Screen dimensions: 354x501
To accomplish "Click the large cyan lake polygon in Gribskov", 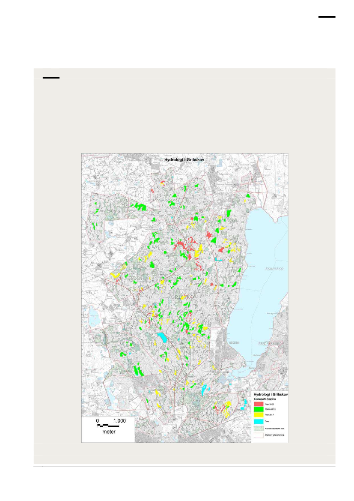I will (x=162, y=337).
